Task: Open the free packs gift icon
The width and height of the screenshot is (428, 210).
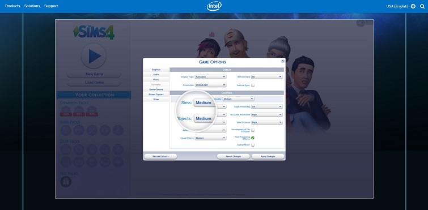Action: (66, 182)
